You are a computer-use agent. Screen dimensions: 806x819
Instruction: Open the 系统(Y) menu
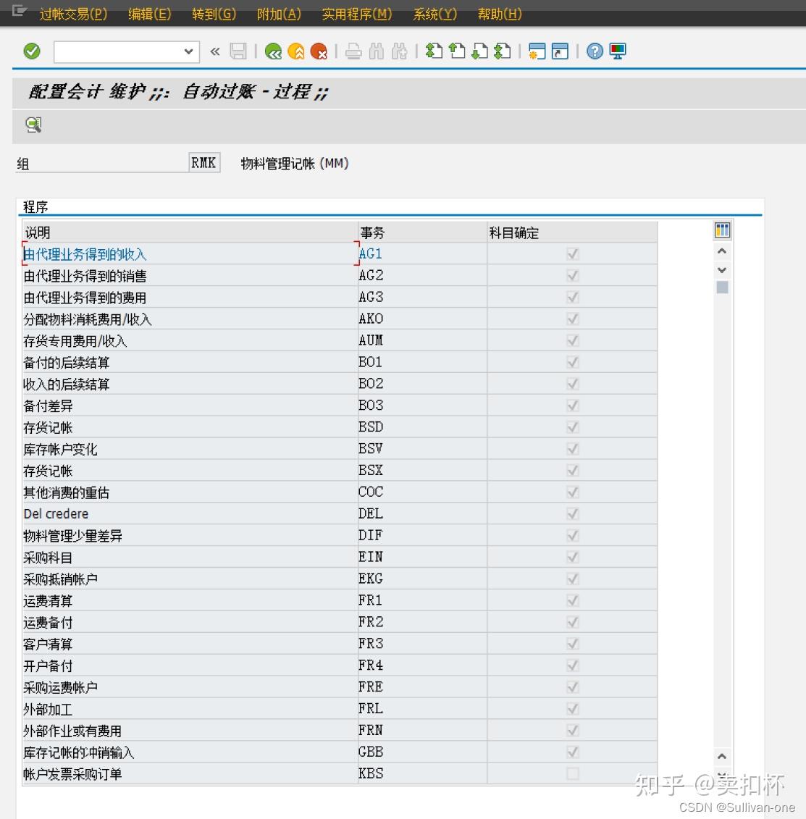click(434, 13)
